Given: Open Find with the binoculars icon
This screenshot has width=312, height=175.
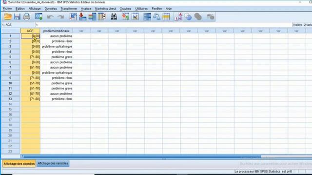Looking at the screenshot, I should coord(114,17).
